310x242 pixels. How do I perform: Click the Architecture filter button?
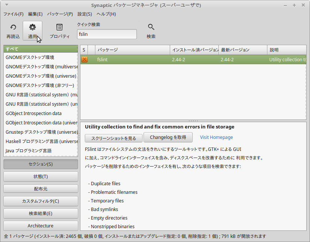coord(40,226)
